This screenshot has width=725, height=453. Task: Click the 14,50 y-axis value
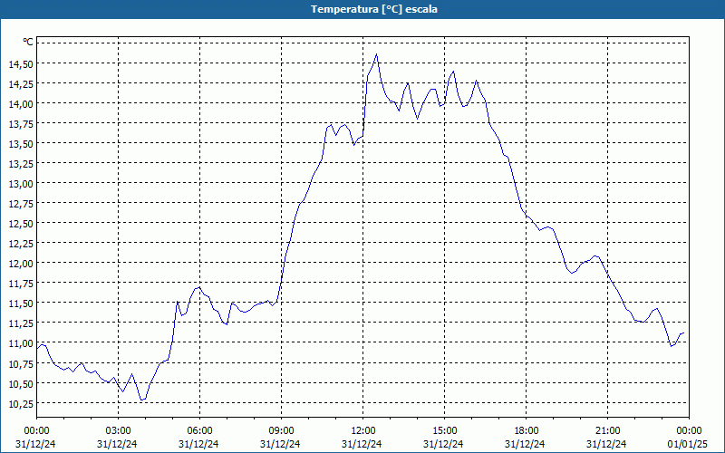[21, 63]
